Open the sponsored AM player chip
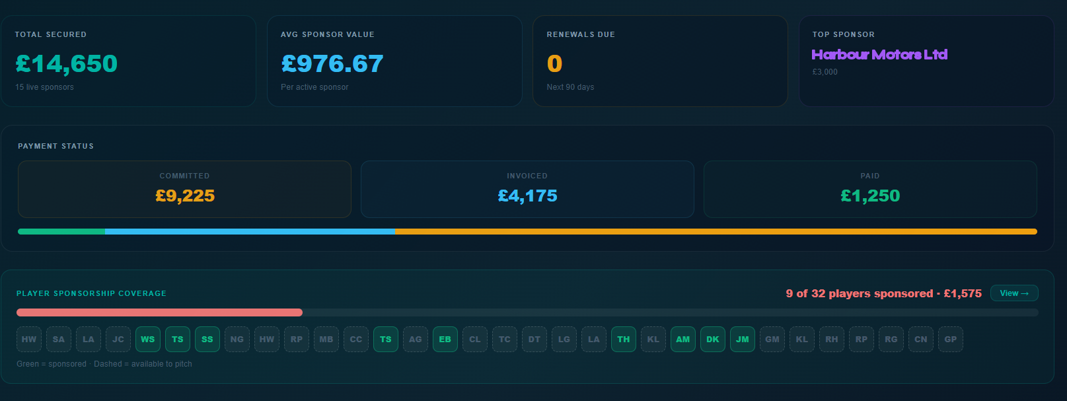The height and width of the screenshot is (401, 1067). click(x=683, y=340)
